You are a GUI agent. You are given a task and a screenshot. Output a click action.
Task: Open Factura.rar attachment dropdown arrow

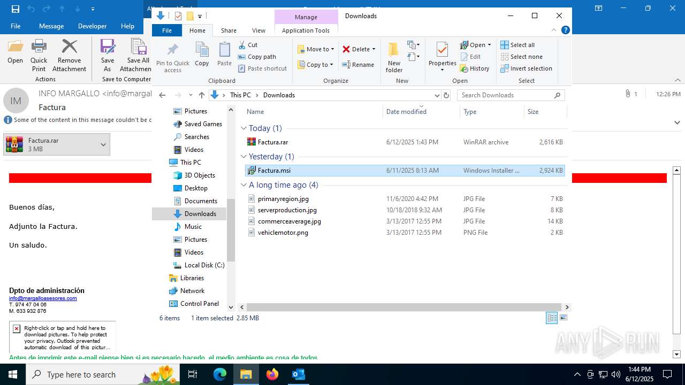click(x=103, y=144)
